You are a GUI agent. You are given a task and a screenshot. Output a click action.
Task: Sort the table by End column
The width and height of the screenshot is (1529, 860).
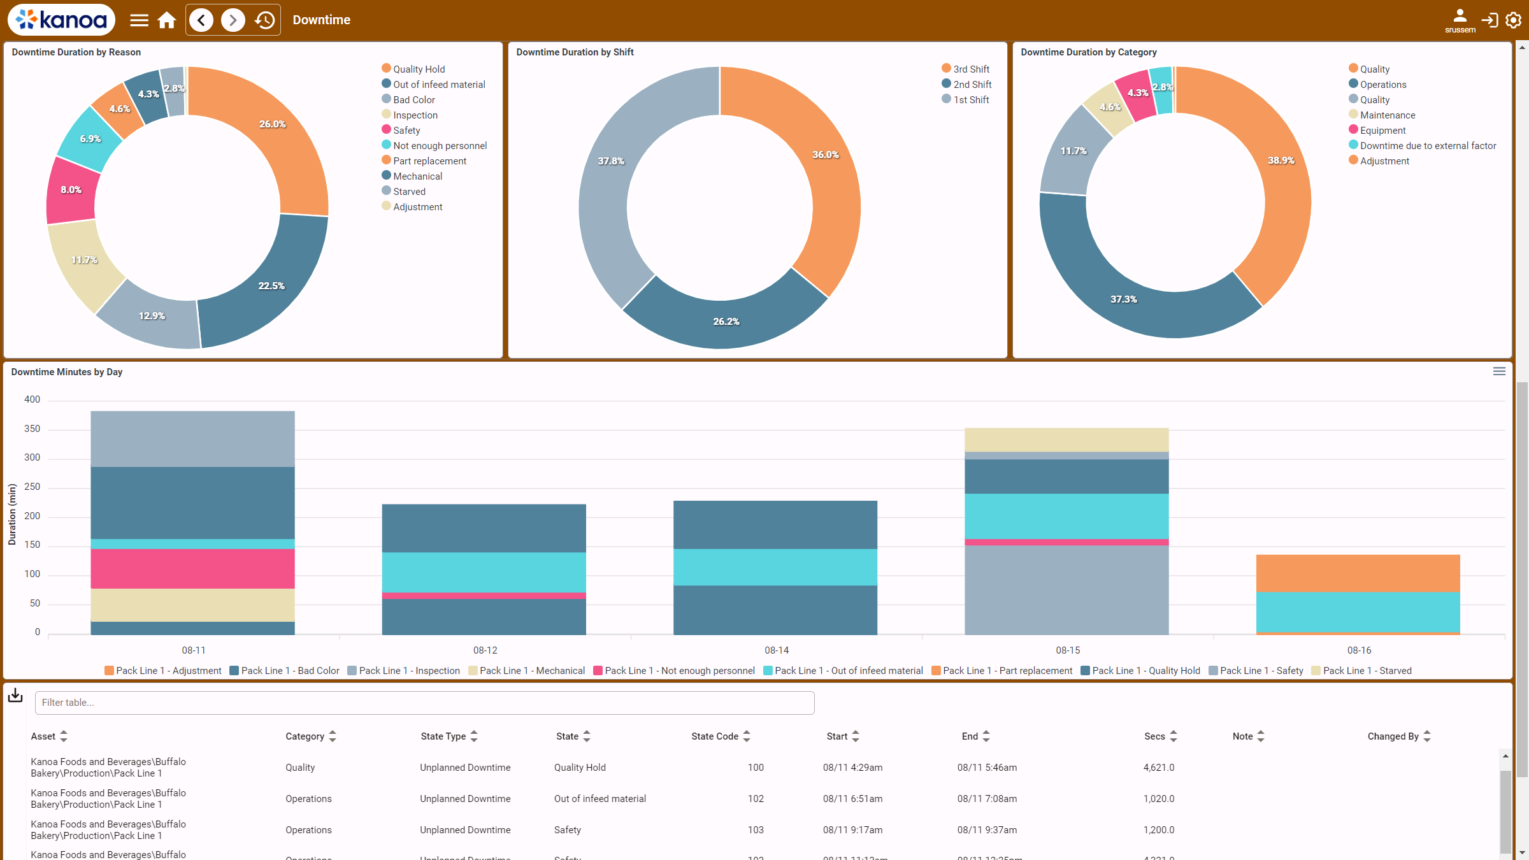click(x=976, y=736)
